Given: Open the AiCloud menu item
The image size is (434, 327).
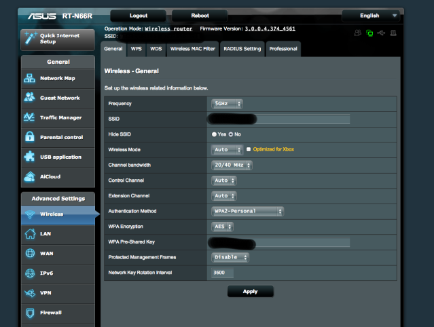Looking at the screenshot, I should coord(58,177).
